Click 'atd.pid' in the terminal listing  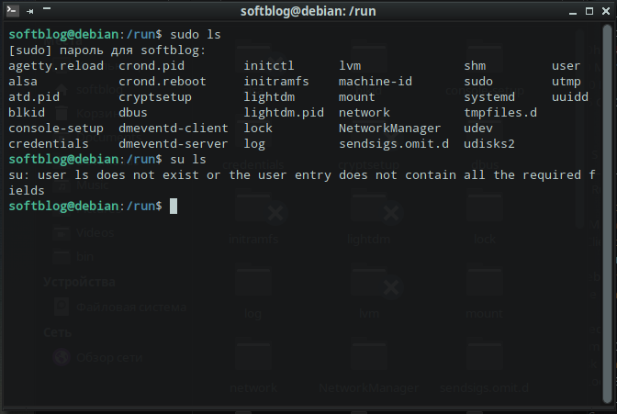34,97
